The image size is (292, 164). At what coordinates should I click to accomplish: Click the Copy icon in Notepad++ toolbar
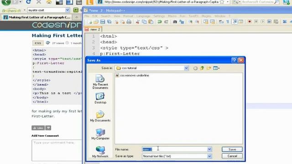coord(144,22)
